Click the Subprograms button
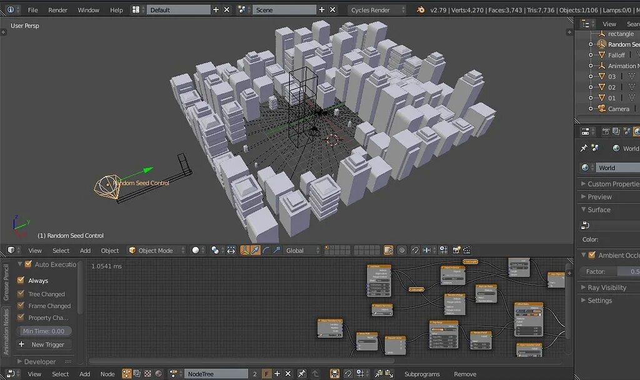Image resolution: width=640 pixels, height=380 pixels. (x=422, y=374)
